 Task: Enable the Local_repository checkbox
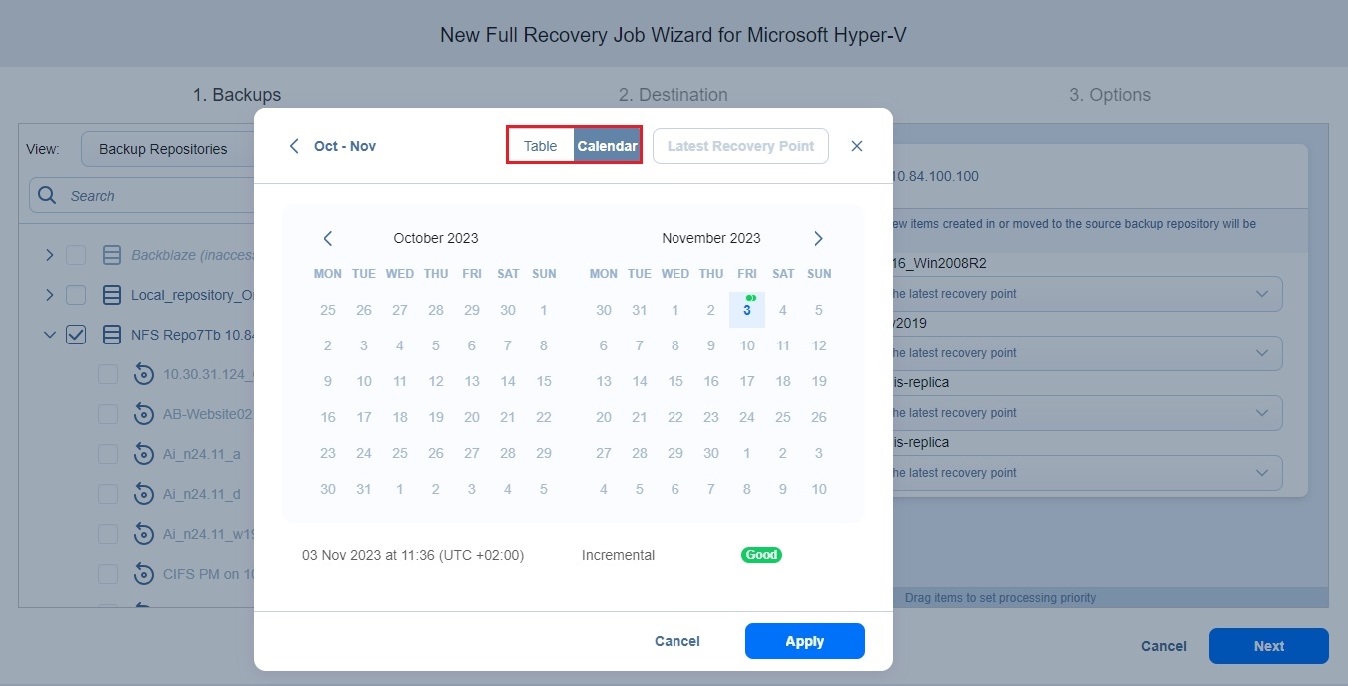tap(76, 295)
